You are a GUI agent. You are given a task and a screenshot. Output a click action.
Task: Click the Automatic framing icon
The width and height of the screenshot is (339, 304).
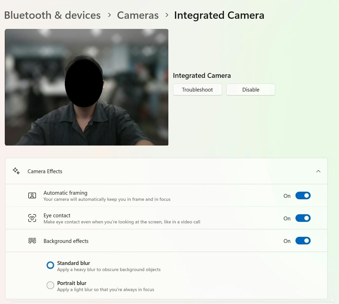click(x=32, y=195)
